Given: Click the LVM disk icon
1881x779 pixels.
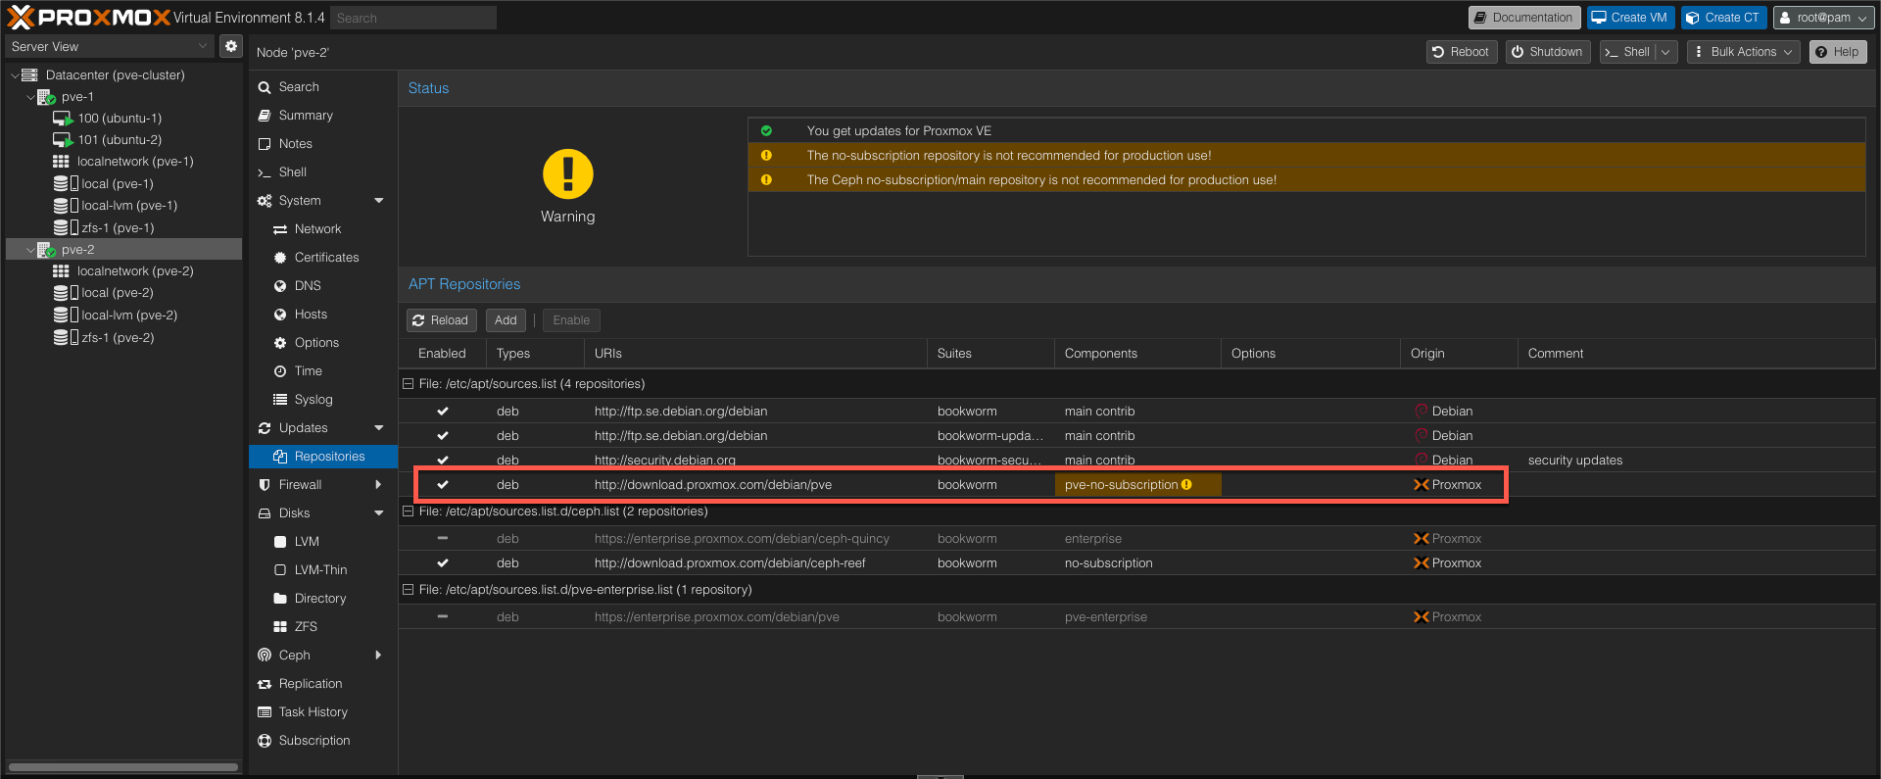Looking at the screenshot, I should 280,542.
